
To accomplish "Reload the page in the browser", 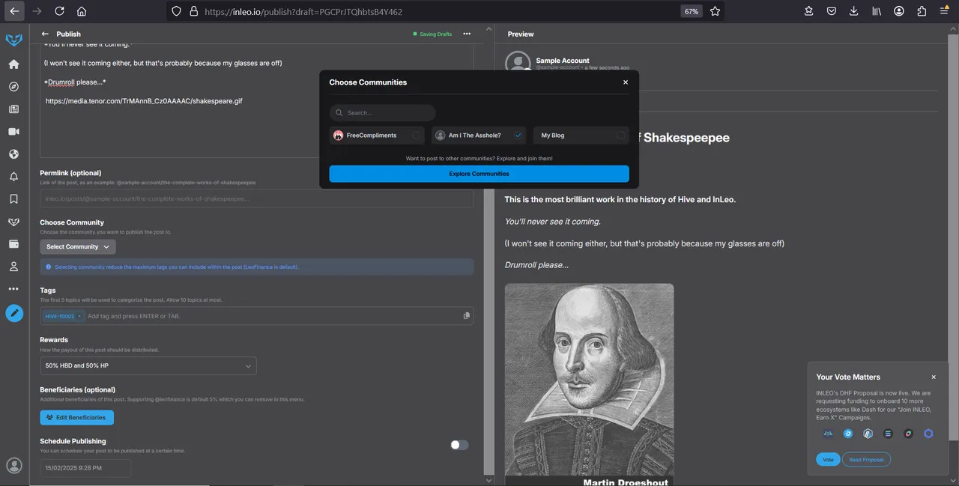I will tap(59, 11).
